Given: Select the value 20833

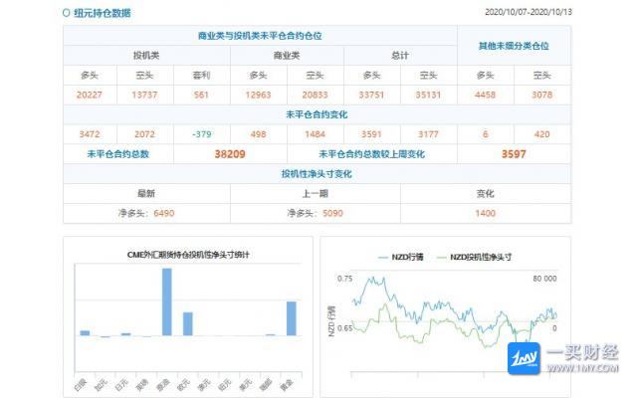Looking at the screenshot, I should 315,95.
